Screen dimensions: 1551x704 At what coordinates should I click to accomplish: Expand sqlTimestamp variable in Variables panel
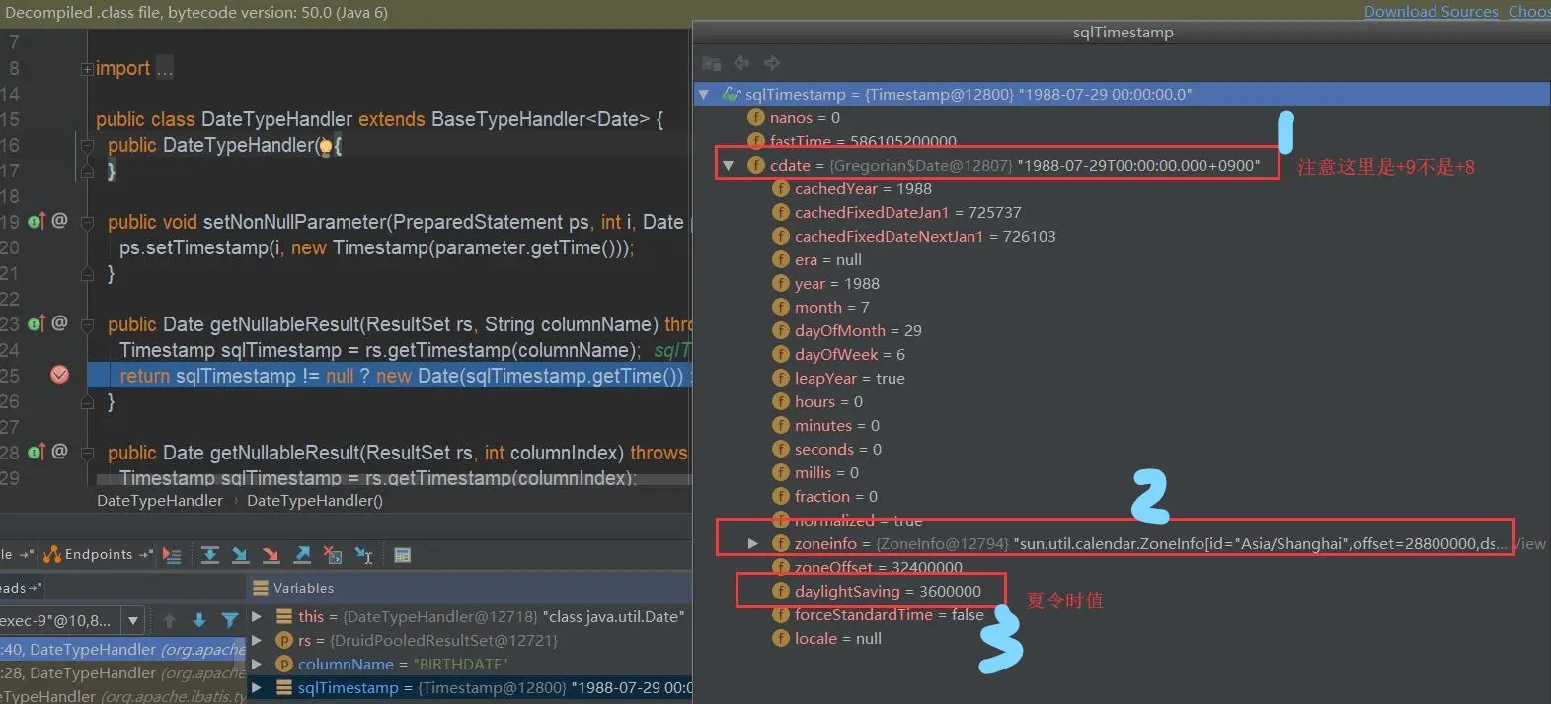257,687
